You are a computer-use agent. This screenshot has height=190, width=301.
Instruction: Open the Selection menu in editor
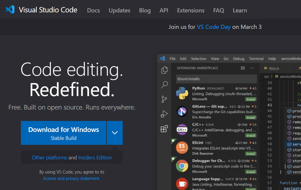199,59
